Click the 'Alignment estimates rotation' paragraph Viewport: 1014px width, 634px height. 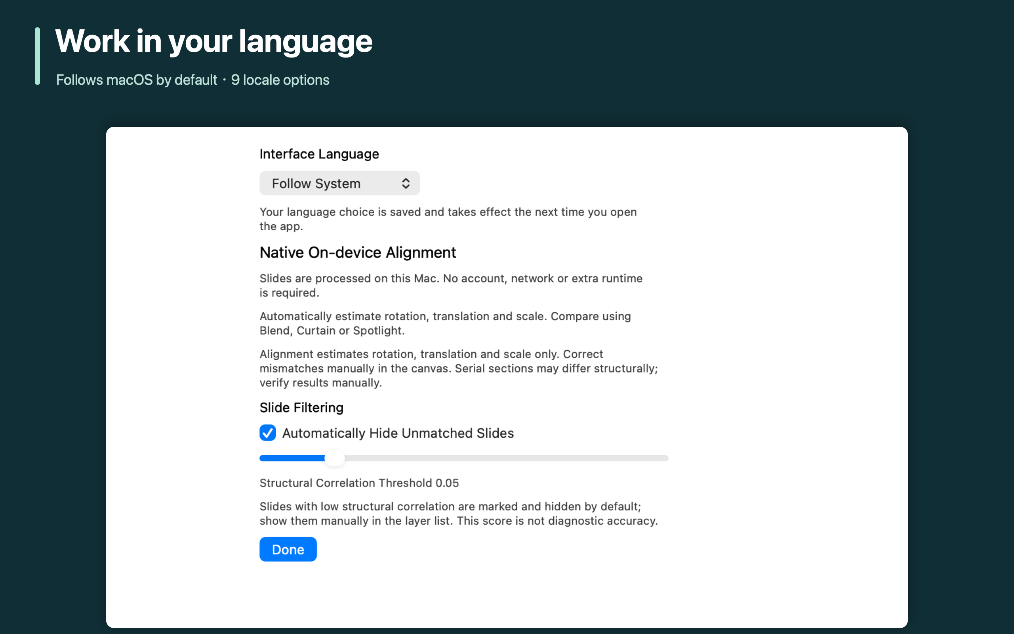pos(458,368)
